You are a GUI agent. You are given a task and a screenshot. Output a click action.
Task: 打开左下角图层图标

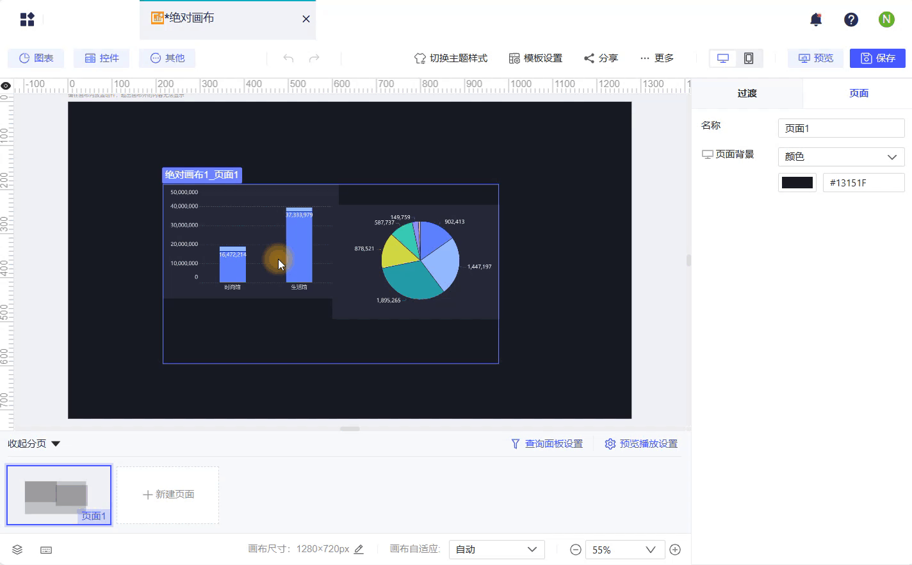[x=17, y=549]
